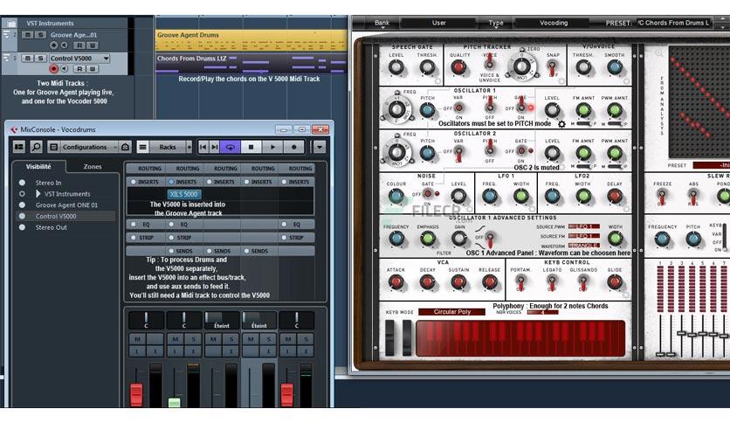The image size is (730, 423).
Task: Flip the Oscillator 1 Gate switch
Action: (x=521, y=105)
